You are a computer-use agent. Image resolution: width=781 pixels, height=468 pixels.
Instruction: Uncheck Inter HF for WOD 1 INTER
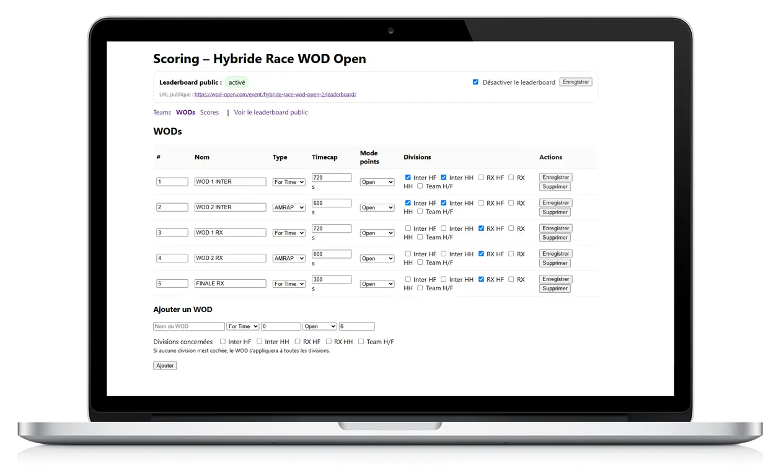coord(408,178)
